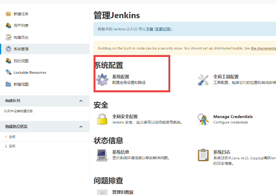Open the 全局工具配置 link

tap(226, 77)
